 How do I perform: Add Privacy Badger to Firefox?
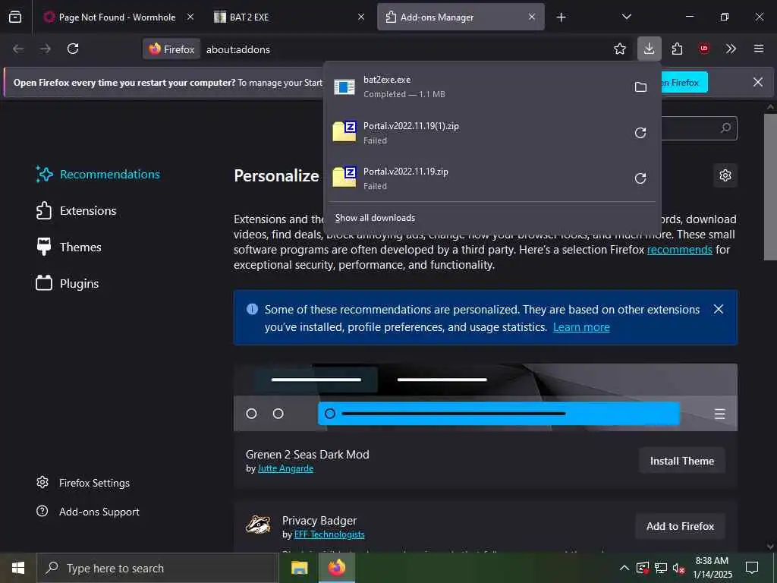coord(680,526)
